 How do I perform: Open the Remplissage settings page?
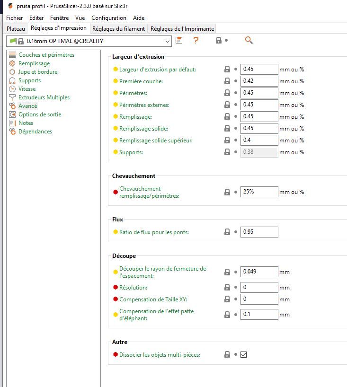(34, 63)
